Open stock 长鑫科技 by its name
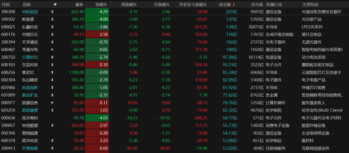Viewport: 349px width, 153px height. click(x=30, y=27)
